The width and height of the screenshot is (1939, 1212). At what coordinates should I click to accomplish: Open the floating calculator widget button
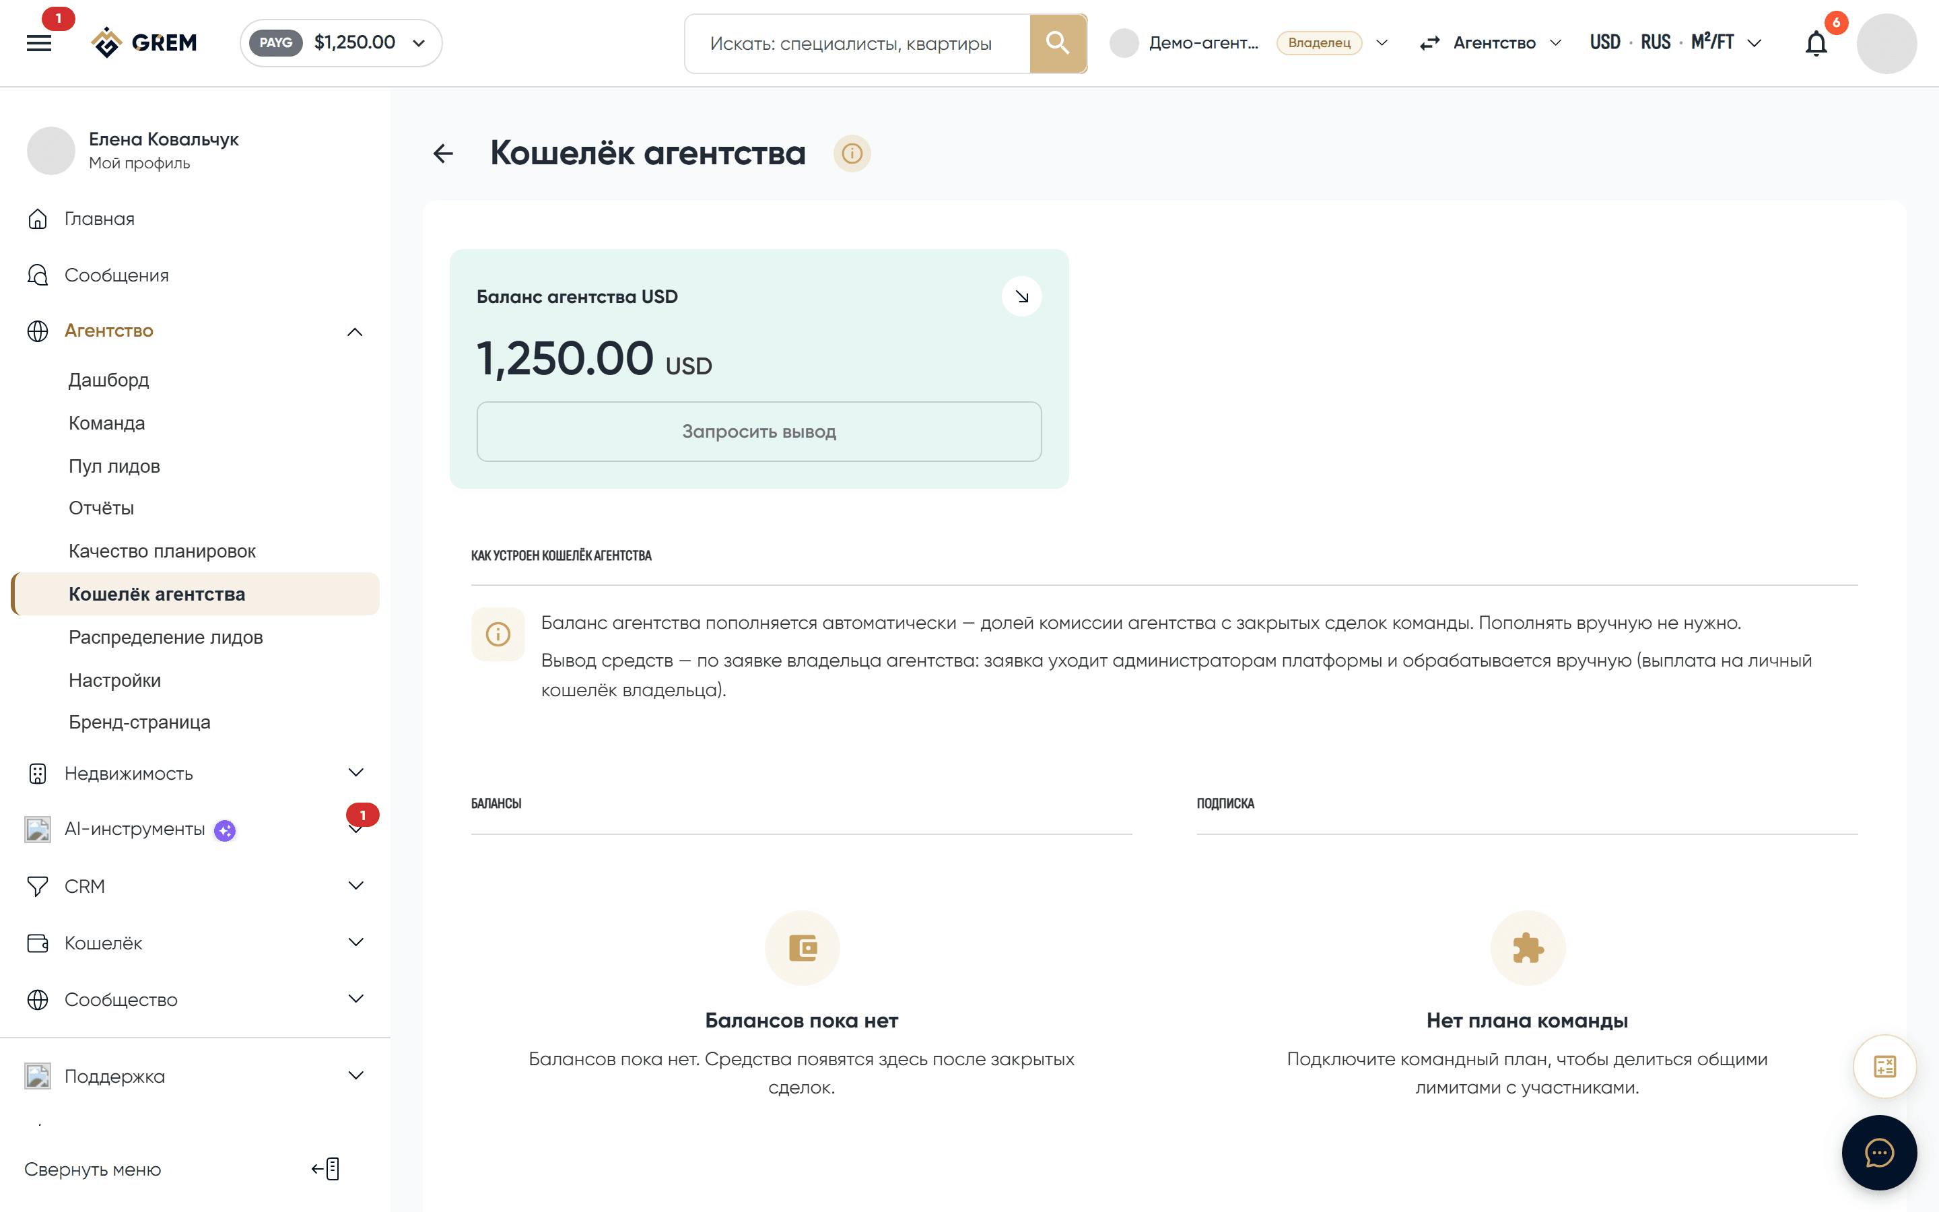[1884, 1066]
